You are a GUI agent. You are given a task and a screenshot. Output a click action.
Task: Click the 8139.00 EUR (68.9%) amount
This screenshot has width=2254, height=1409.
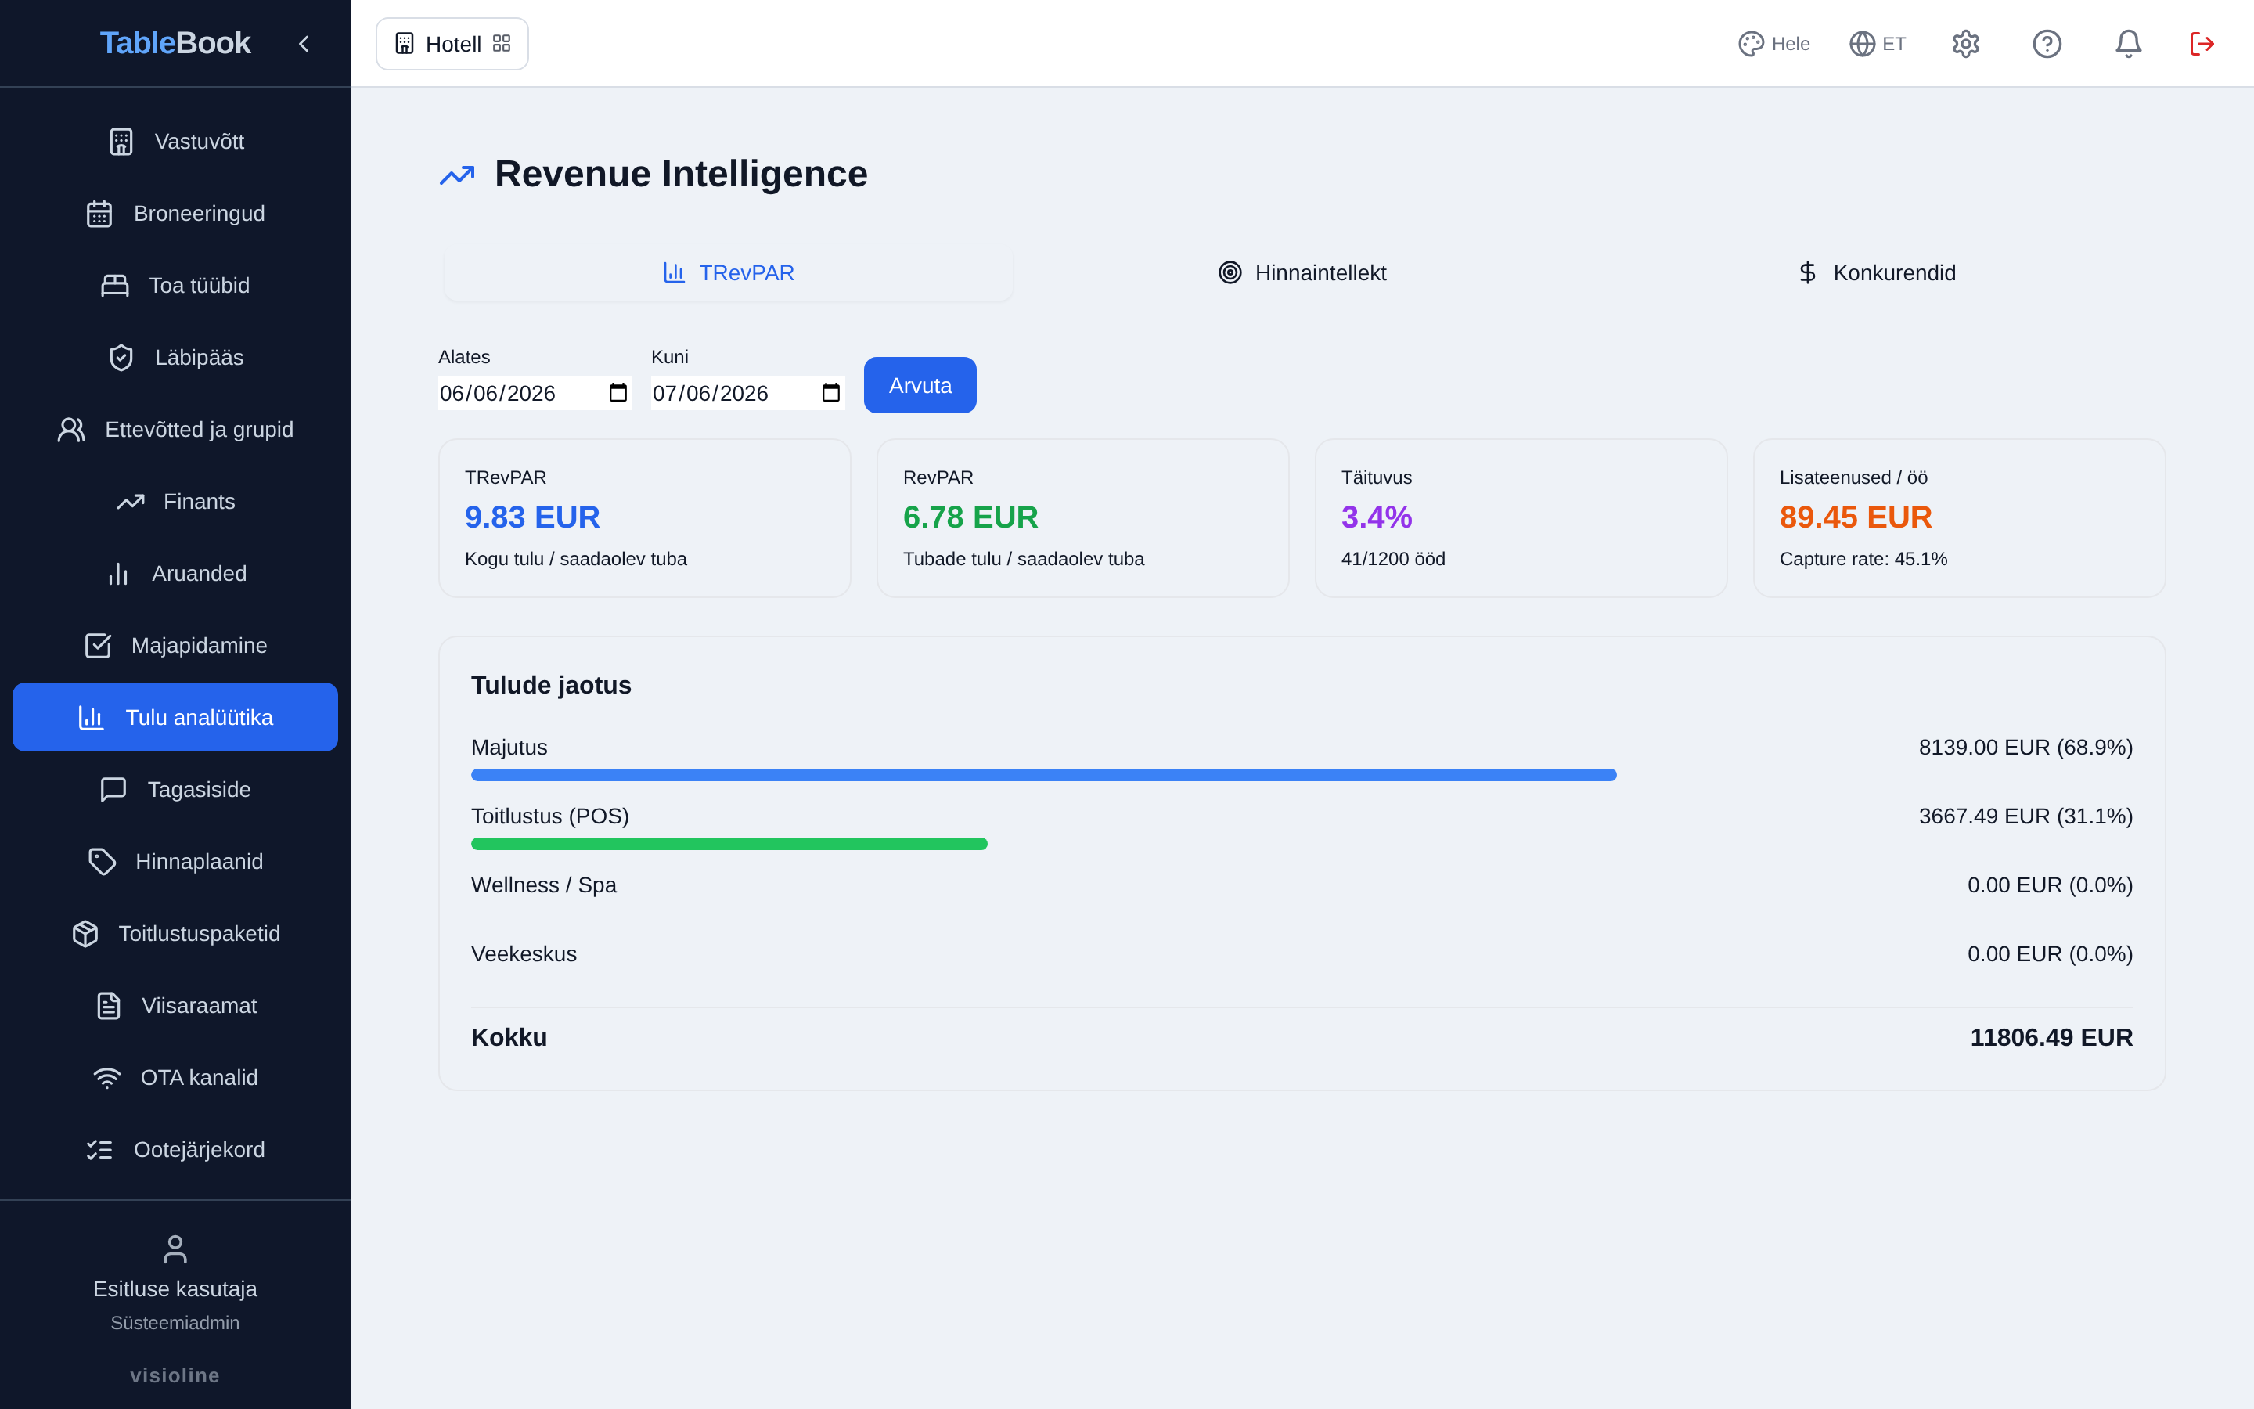tap(2025, 748)
